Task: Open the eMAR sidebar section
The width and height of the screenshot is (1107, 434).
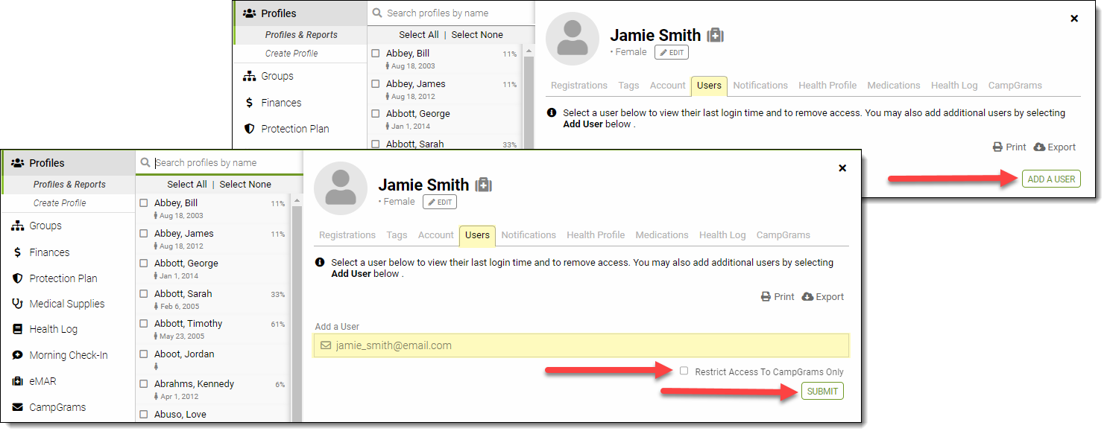Action: point(42,381)
